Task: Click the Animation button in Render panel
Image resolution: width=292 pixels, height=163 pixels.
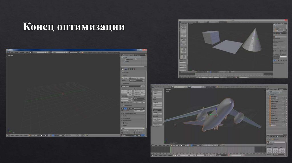Action: pyautogui.click(x=133, y=78)
